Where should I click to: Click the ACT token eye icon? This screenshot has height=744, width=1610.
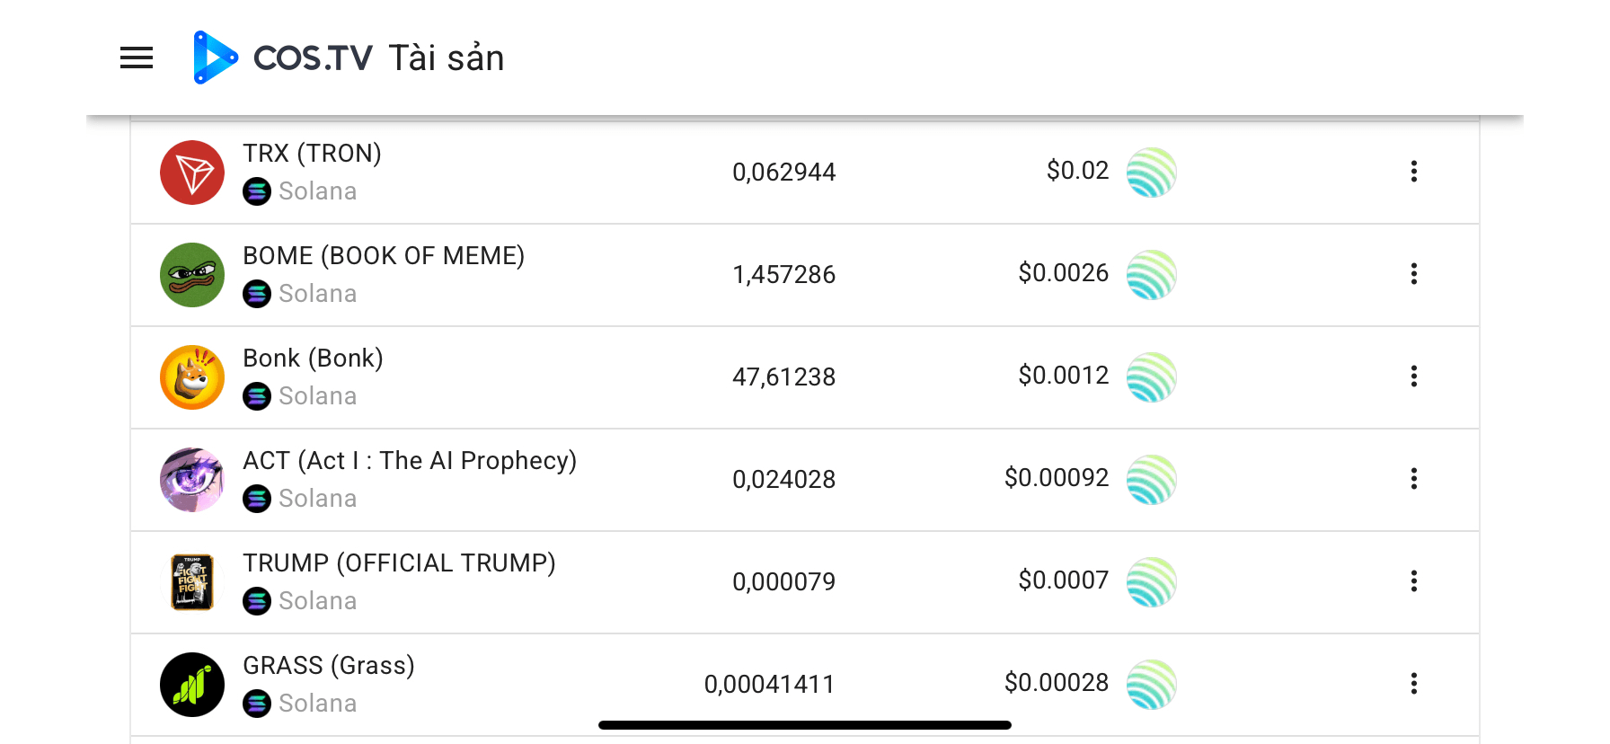[192, 480]
